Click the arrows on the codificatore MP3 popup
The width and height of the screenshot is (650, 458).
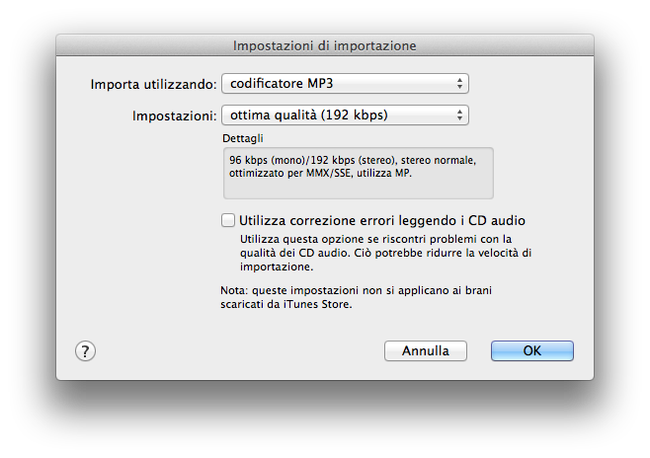(460, 84)
